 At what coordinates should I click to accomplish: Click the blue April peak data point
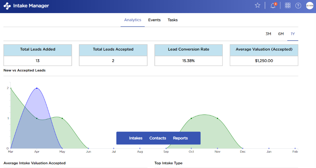pyautogui.click(x=37, y=88)
